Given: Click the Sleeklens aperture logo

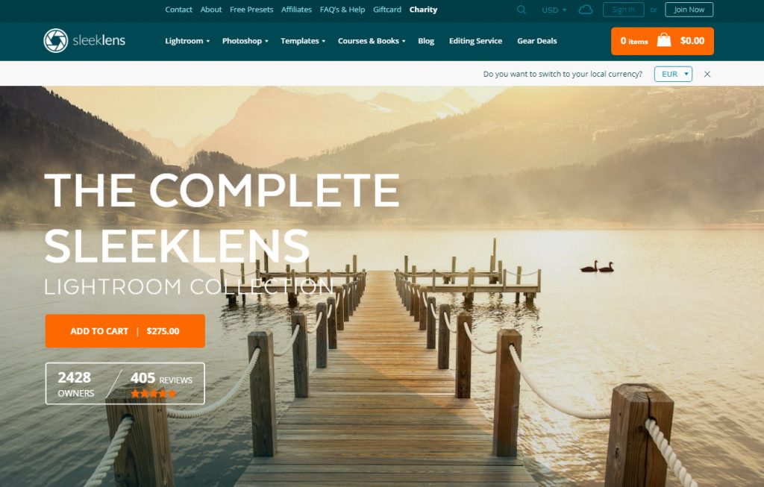Looking at the screenshot, I should [55, 40].
